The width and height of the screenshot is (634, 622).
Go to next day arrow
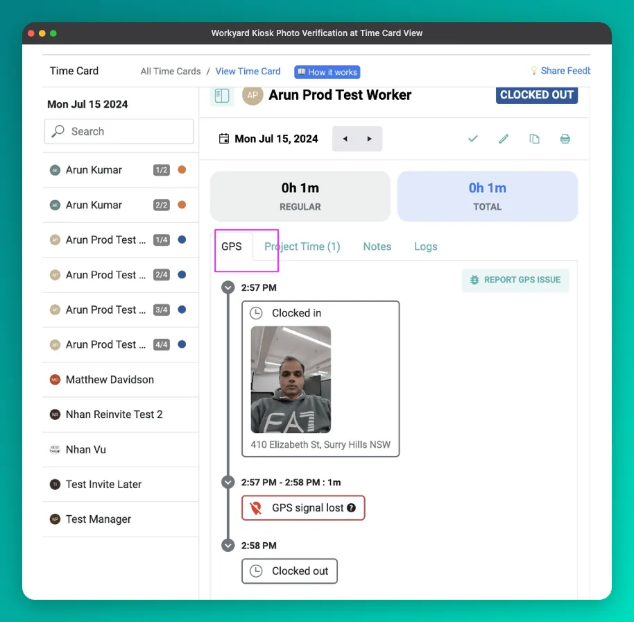click(369, 139)
